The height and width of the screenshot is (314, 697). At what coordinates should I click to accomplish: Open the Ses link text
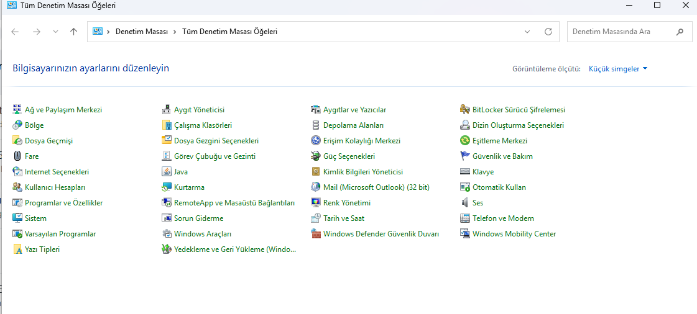click(478, 203)
